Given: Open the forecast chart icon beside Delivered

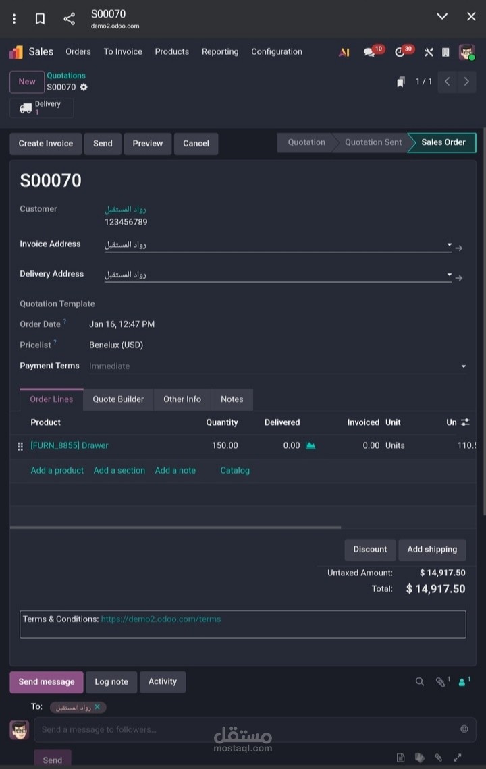Looking at the screenshot, I should click(x=310, y=445).
